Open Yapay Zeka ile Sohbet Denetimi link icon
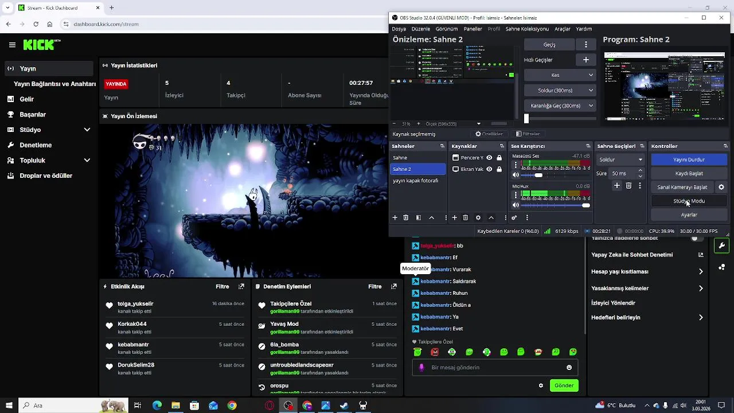Screen dimensions: 734x413 (x=701, y=255)
